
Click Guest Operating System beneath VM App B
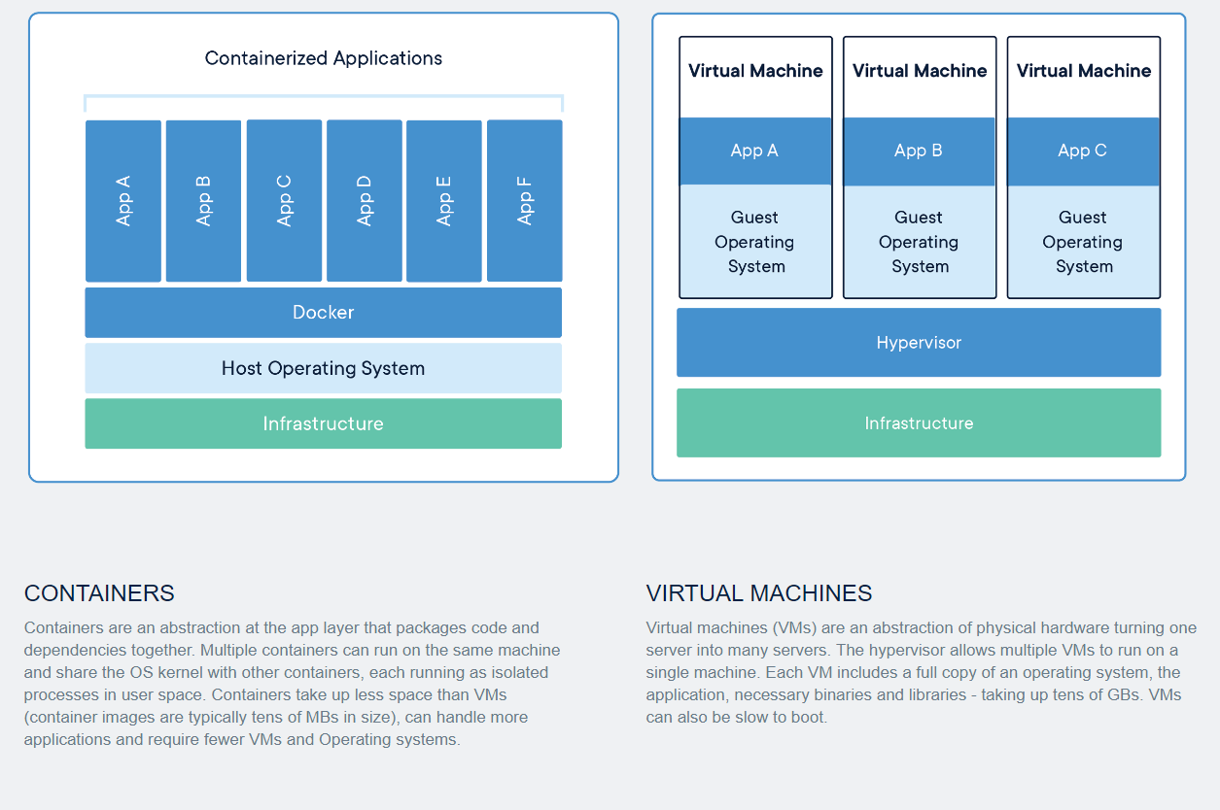(920, 242)
